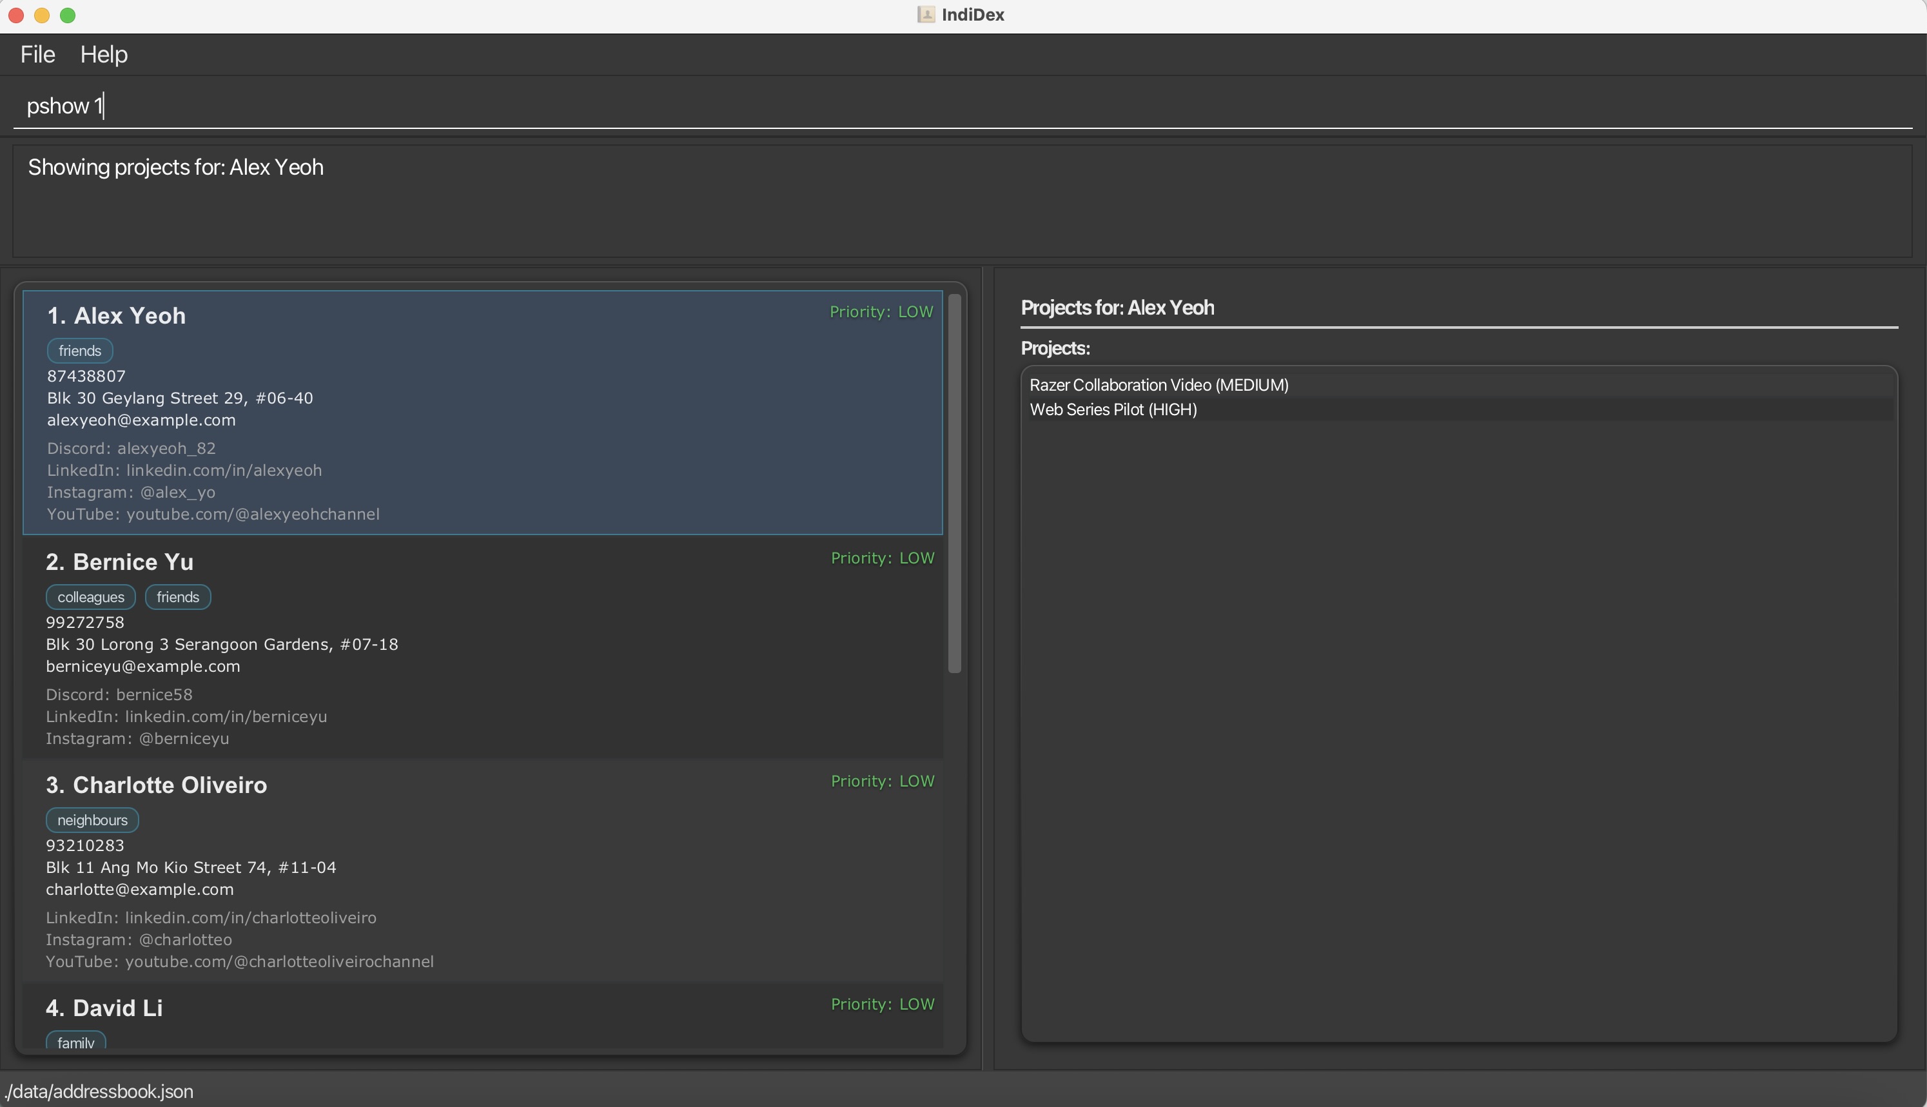
Task: Select contact '2. Bernice Yu'
Action: coord(483,647)
